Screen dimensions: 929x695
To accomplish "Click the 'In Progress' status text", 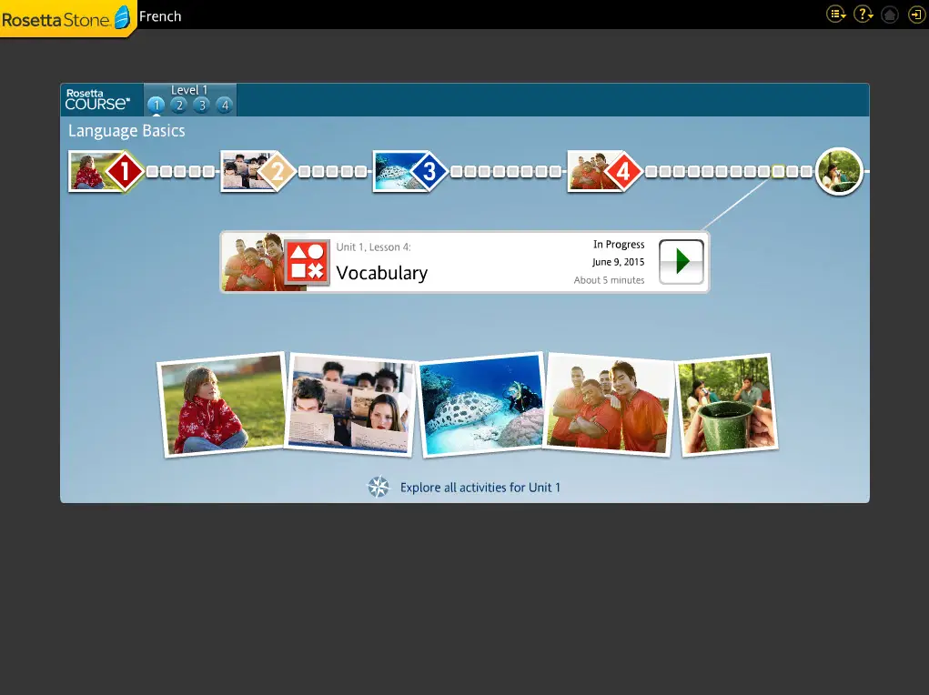I will pyautogui.click(x=619, y=244).
